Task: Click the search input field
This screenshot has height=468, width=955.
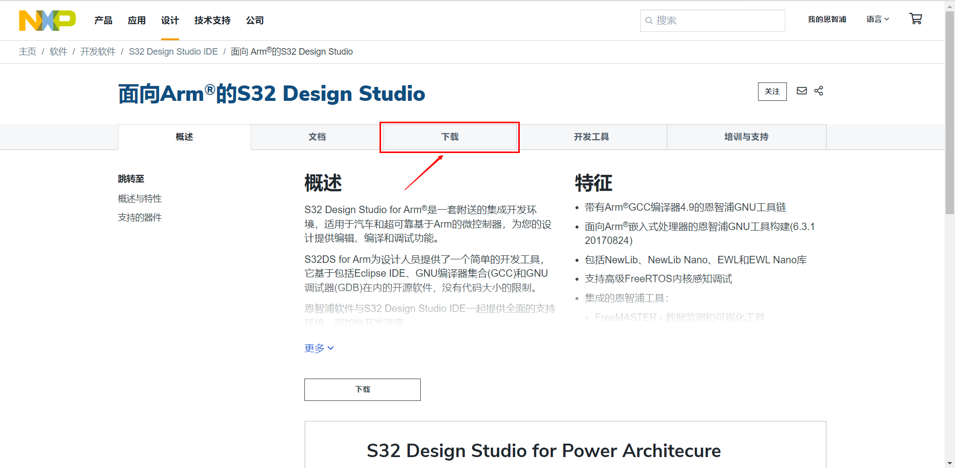Action: coord(712,20)
